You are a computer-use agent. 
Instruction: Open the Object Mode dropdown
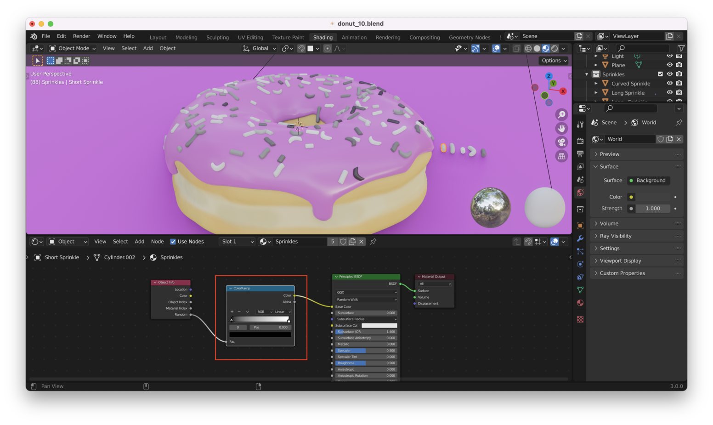(73, 48)
